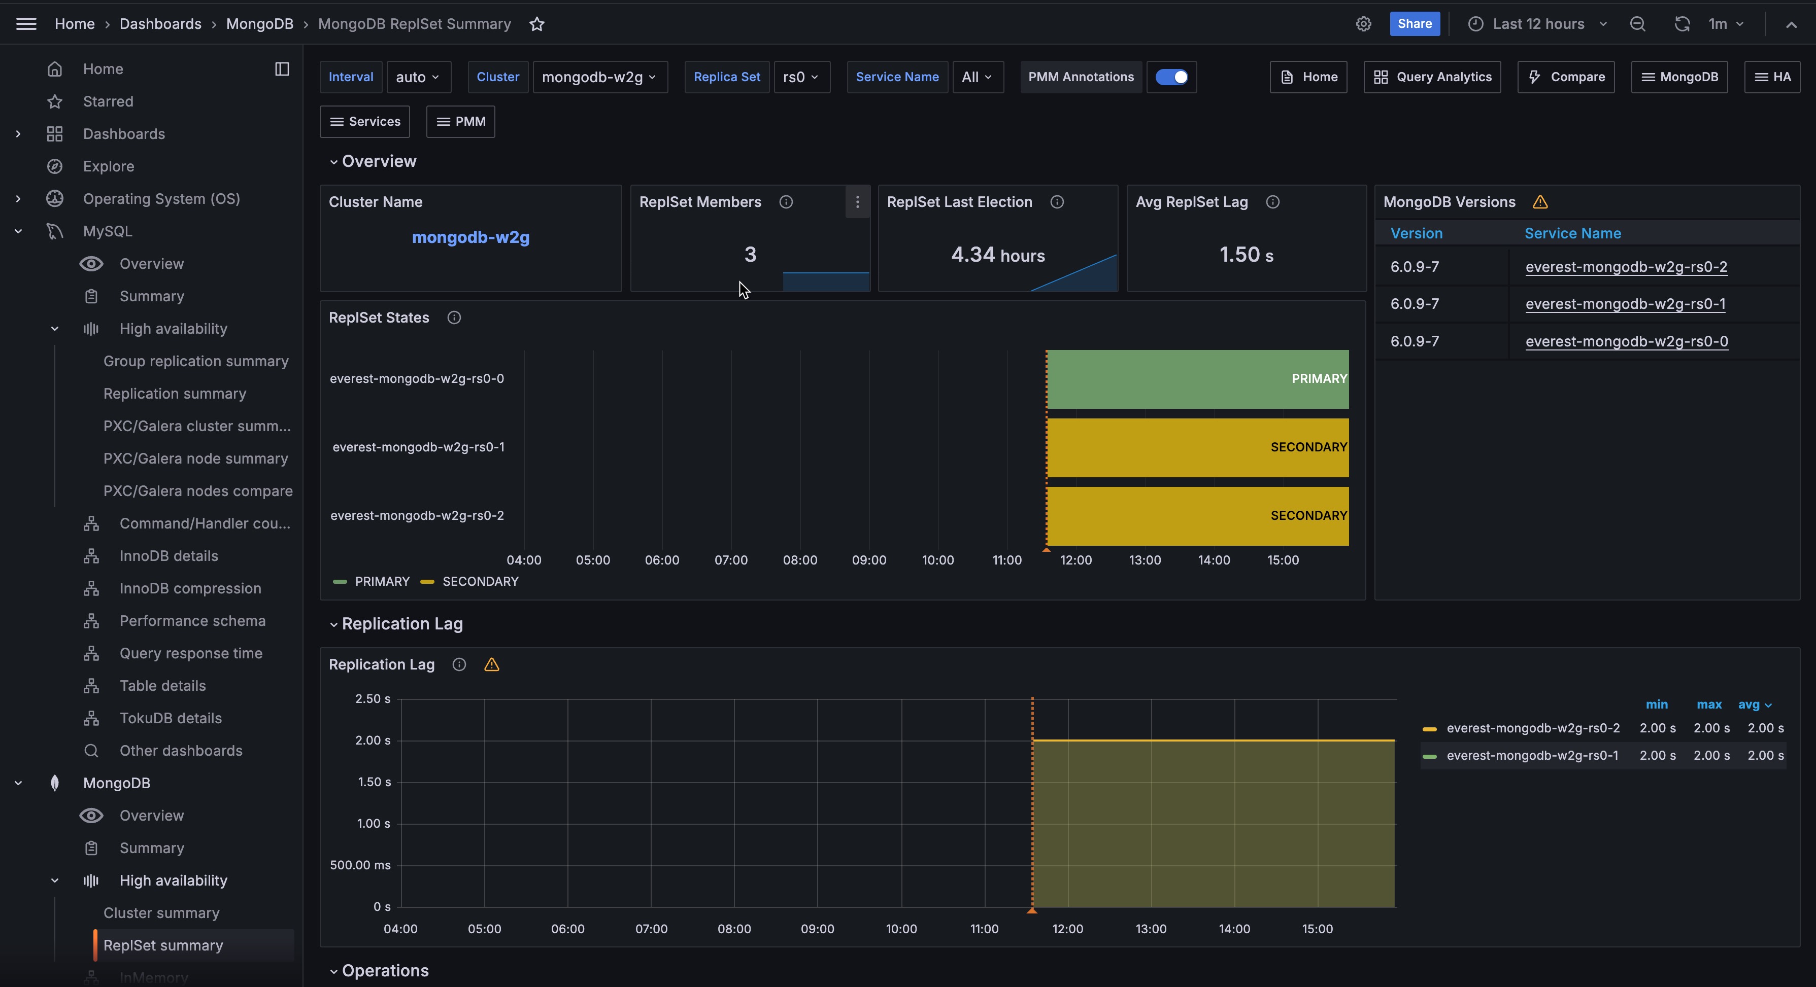Image resolution: width=1816 pixels, height=987 pixels.
Task: Expand Dashboards in the sidebar
Action: coord(18,134)
